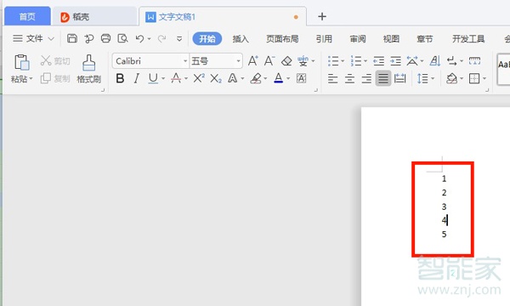The width and height of the screenshot is (510, 306).
Task: Click the Copy (复制) button
Action: pos(55,78)
